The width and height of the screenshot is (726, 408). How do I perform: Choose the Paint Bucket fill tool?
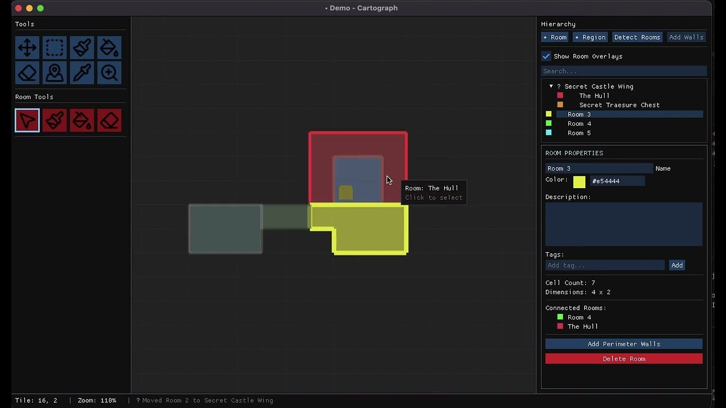click(109, 48)
